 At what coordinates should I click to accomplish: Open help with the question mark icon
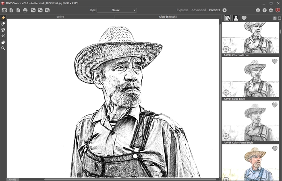[x=264, y=10]
